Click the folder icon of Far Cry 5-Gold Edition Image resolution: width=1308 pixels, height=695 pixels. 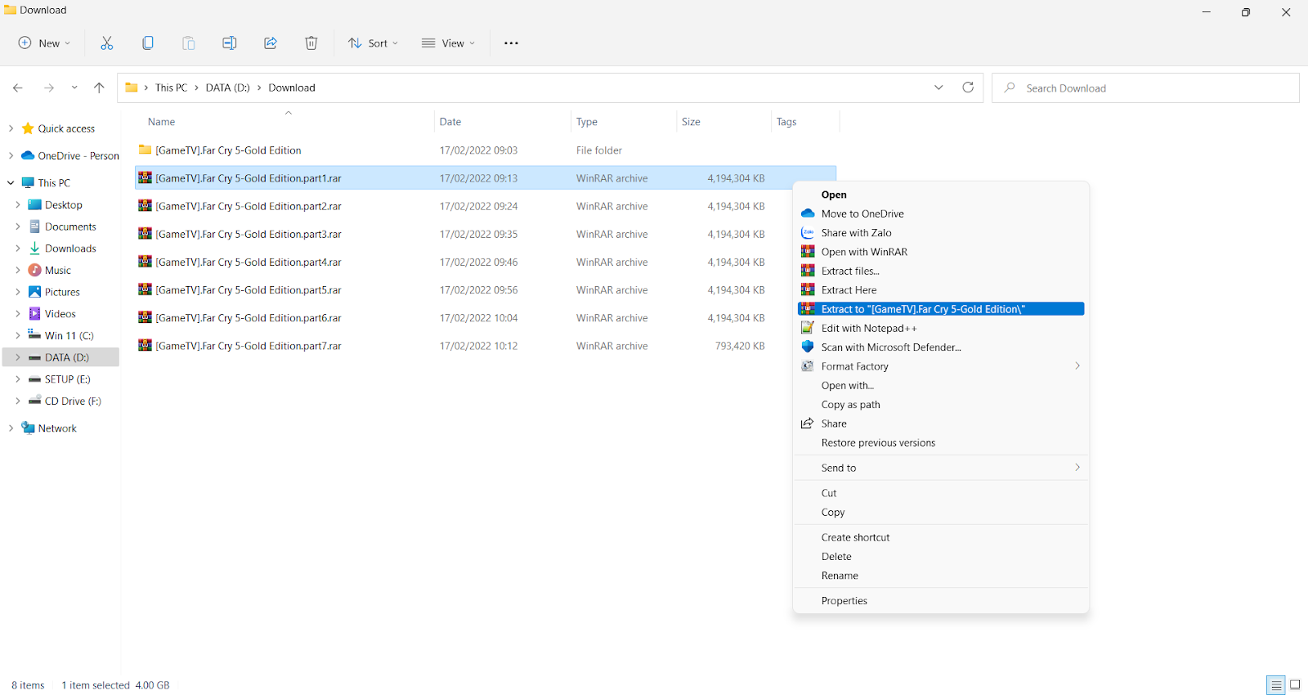(x=145, y=150)
